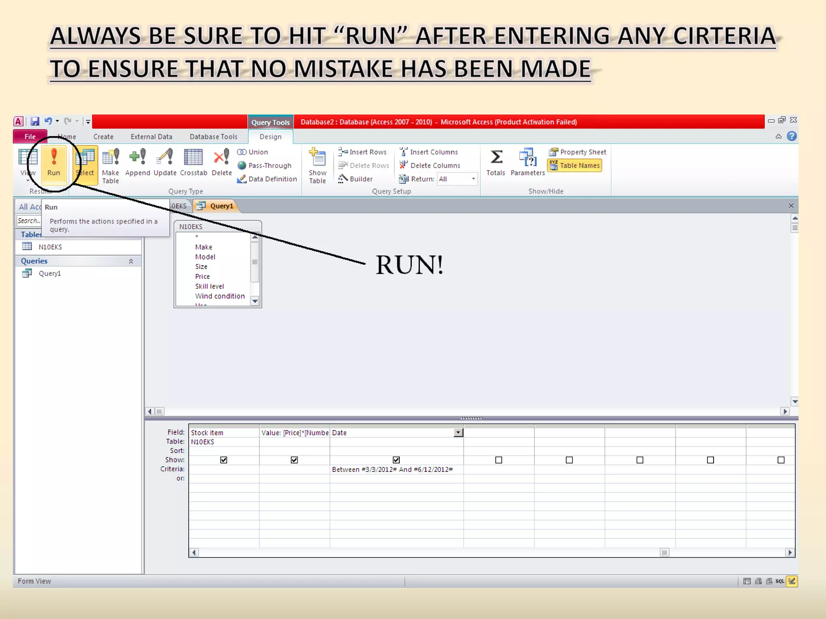Open the Date field dropdown arrow
This screenshot has height=619, width=826.
[458, 432]
